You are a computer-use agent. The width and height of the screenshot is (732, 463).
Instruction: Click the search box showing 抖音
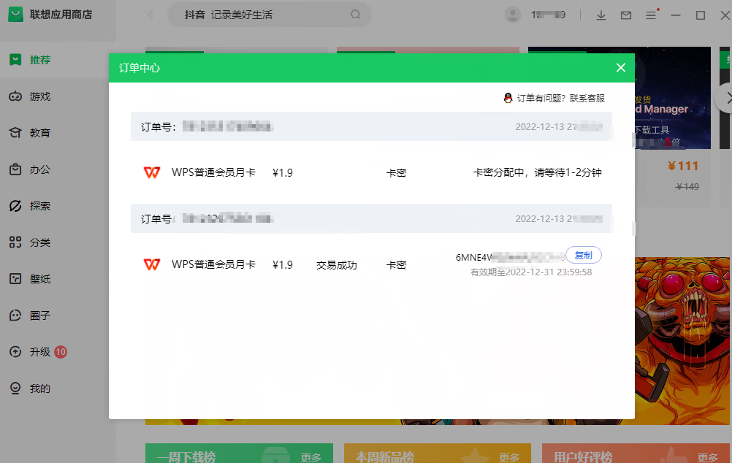pyautogui.click(x=263, y=15)
